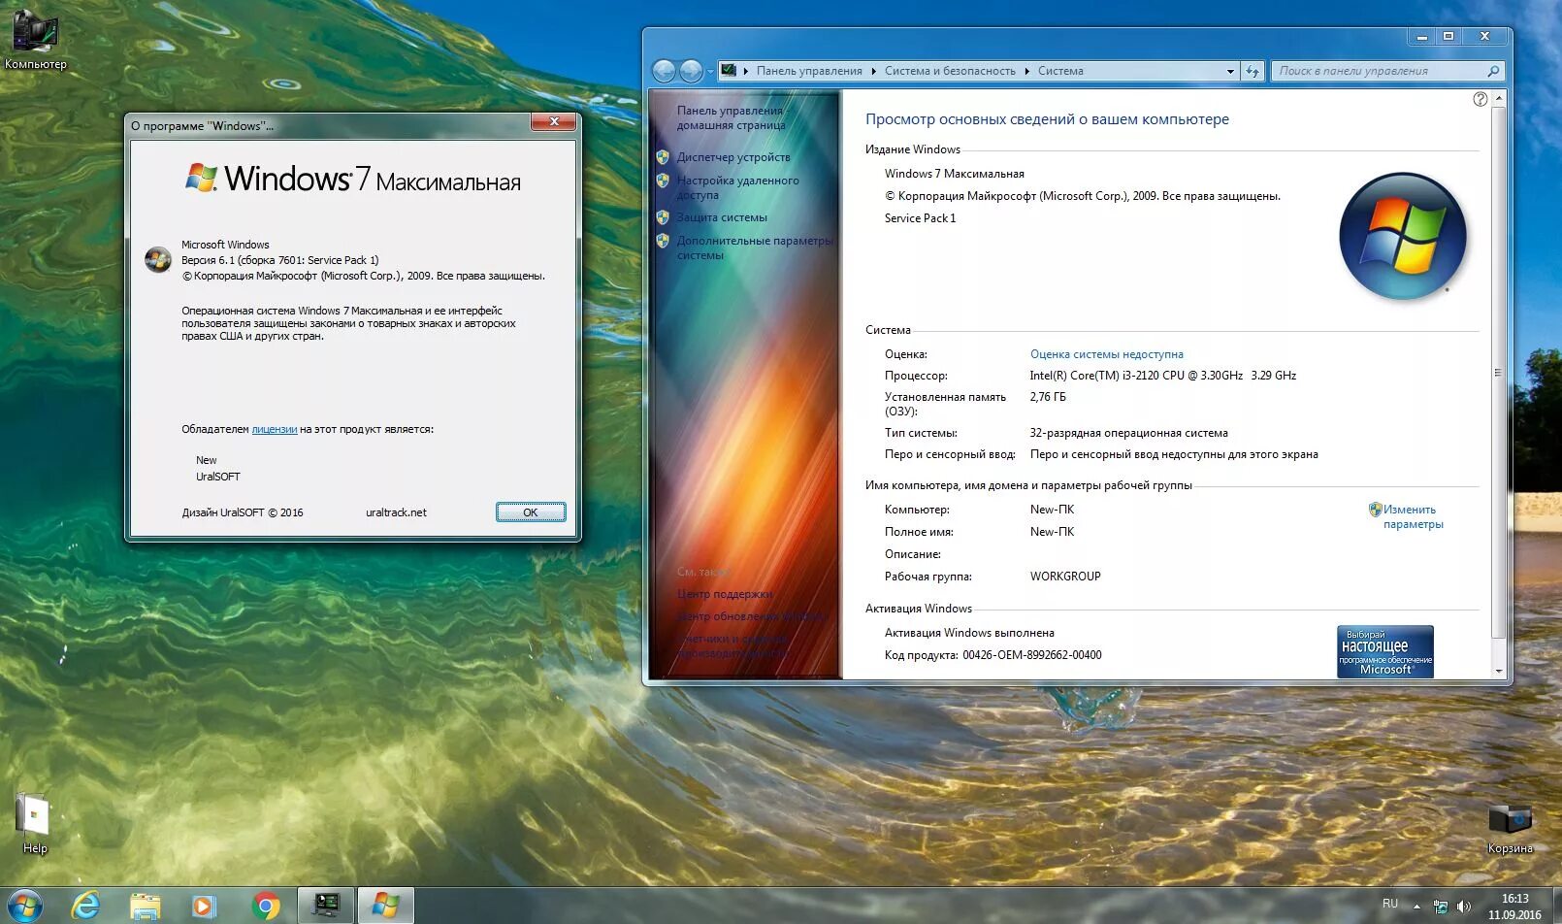Open Центр поддержки sidebar link

point(725,594)
